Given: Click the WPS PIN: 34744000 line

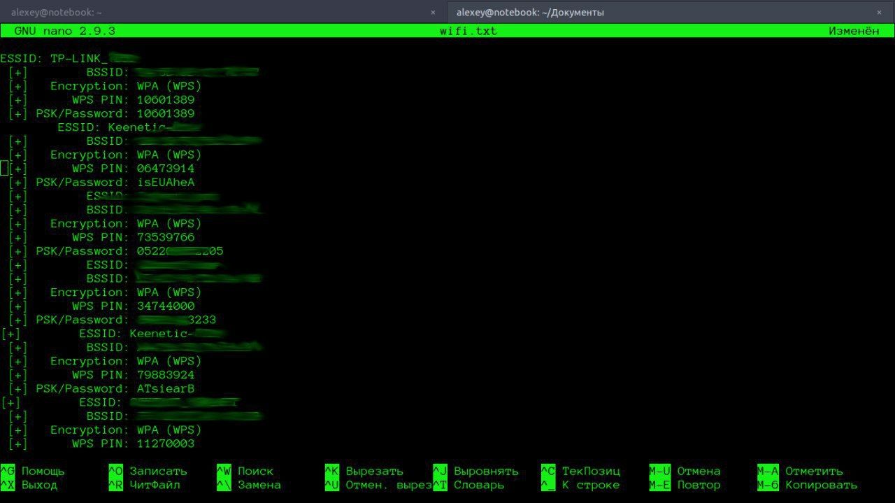Looking at the screenshot, I should pyautogui.click(x=102, y=306).
